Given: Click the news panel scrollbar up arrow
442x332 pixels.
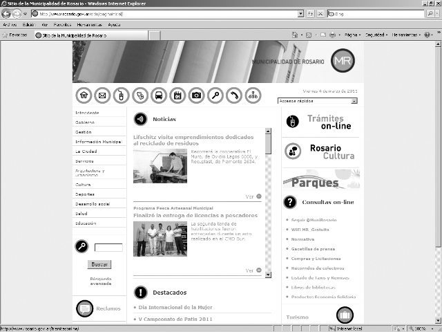Looking at the screenshot, I should pos(268,131).
